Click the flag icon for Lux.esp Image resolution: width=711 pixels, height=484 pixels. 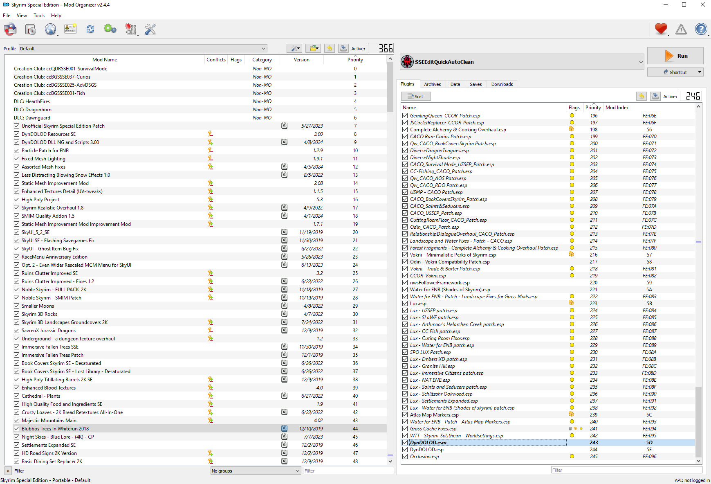point(571,303)
